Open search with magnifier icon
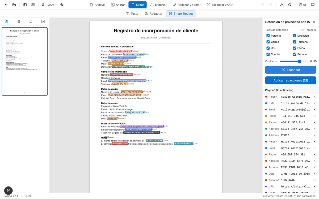 pyautogui.click(x=290, y=5)
